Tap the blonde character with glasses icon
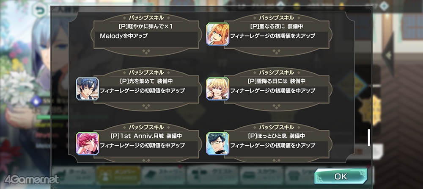The height and width of the screenshot is (189, 423). pyautogui.click(x=218, y=89)
